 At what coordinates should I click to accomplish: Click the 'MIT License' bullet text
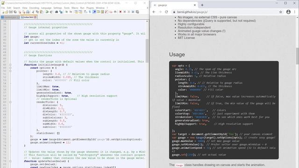186,38
